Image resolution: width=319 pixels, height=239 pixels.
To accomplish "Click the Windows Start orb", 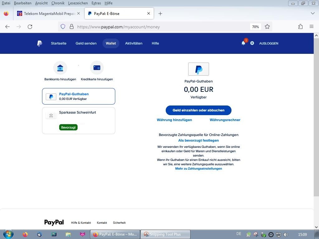I will [8, 234].
